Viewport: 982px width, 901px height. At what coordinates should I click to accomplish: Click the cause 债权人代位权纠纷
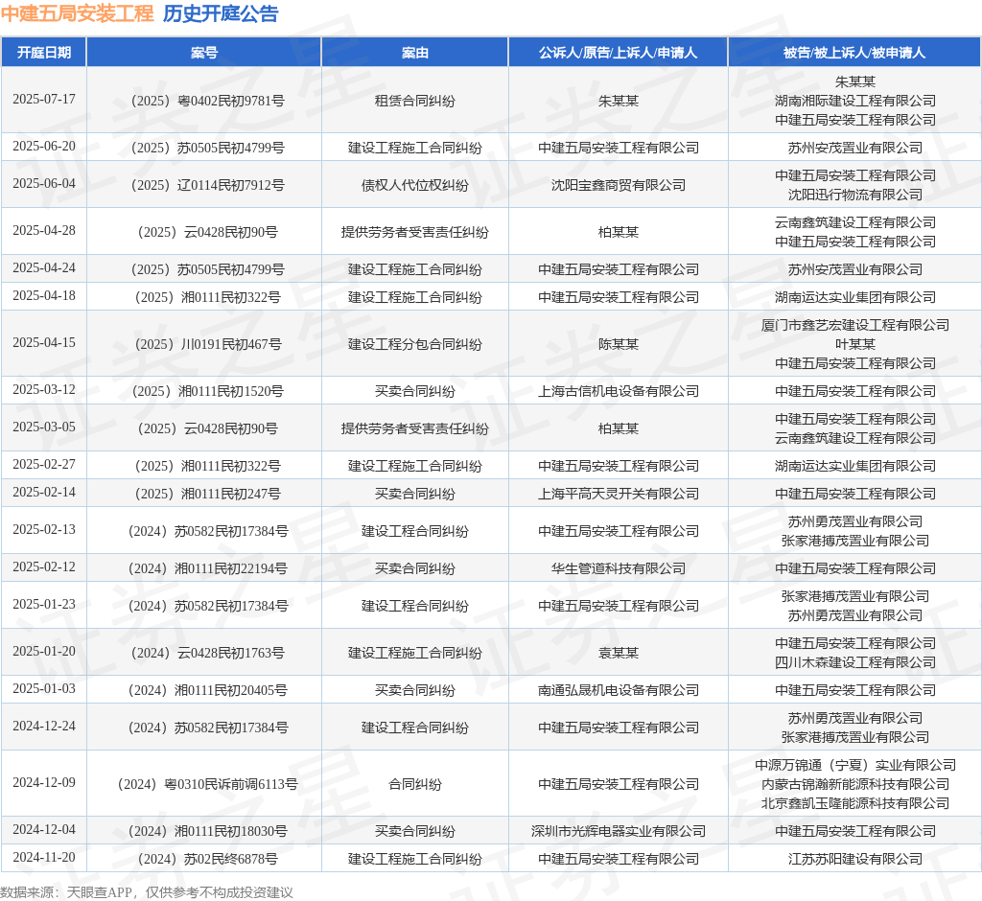414,185
